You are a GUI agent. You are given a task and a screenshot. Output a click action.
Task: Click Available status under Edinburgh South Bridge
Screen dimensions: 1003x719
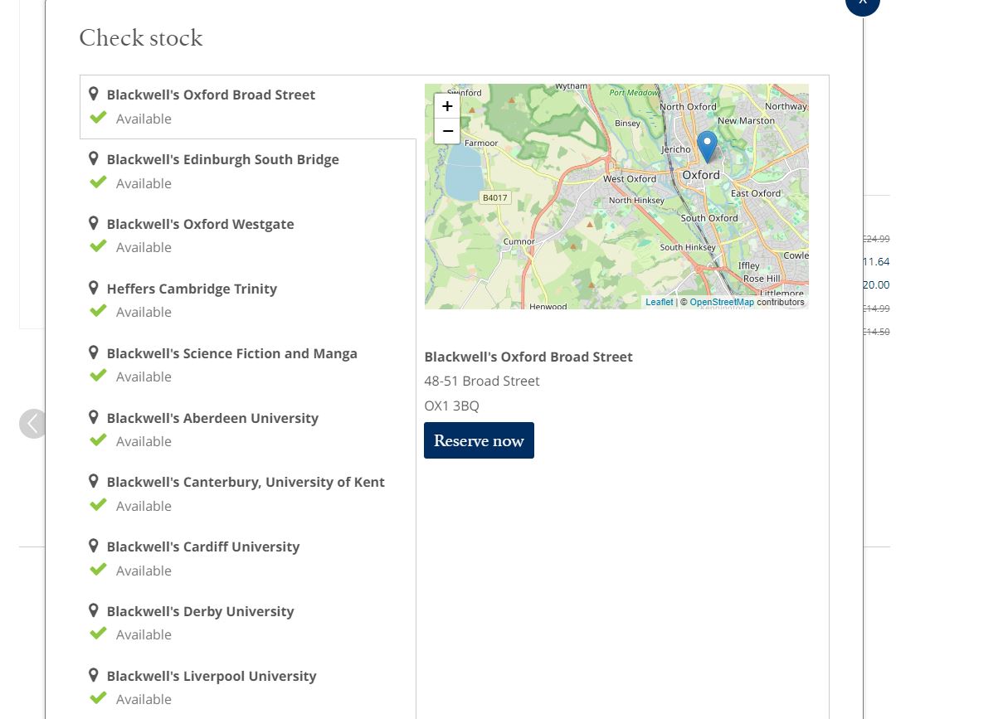tap(144, 183)
